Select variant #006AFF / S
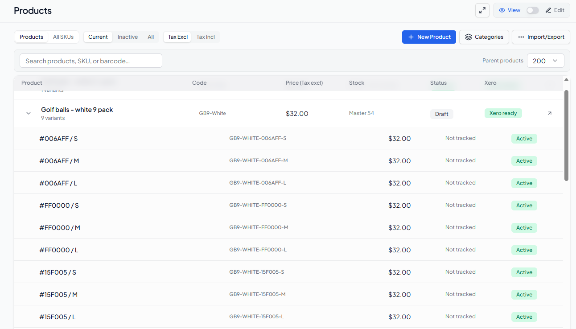Viewport: 576px width, 329px height. pos(58,139)
